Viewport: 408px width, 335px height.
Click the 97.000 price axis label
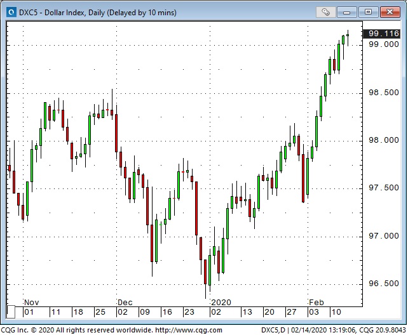[x=384, y=236]
